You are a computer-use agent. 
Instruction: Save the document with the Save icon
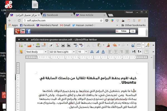point(38,45)
